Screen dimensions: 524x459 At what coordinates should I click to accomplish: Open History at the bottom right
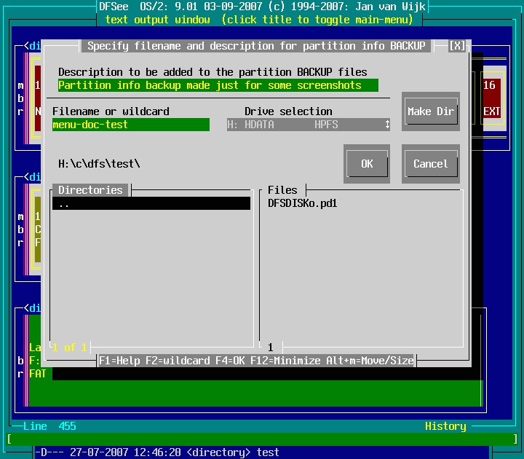(x=445, y=426)
